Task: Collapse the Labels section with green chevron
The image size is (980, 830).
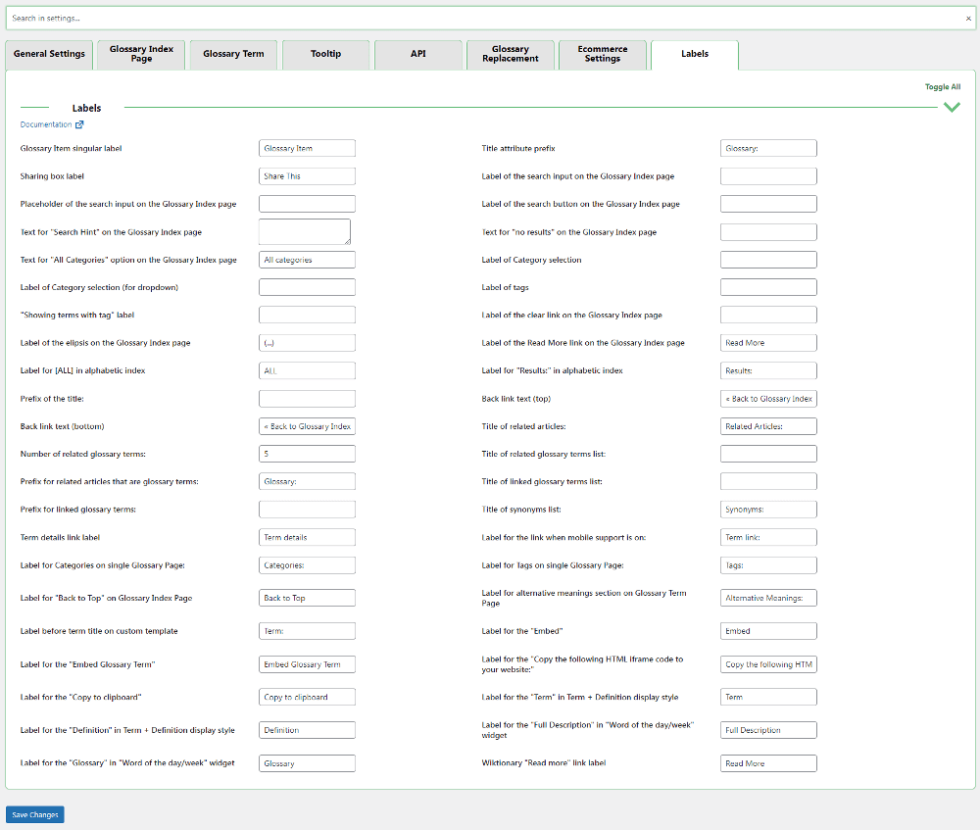Action: [951, 108]
